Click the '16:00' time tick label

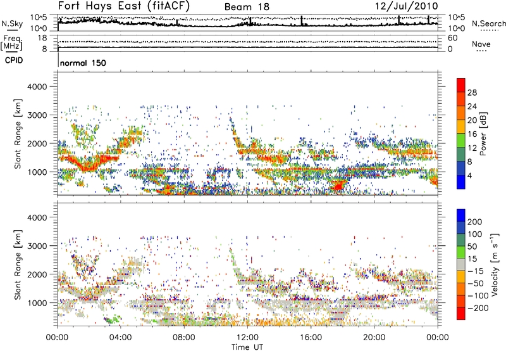pos(311,338)
